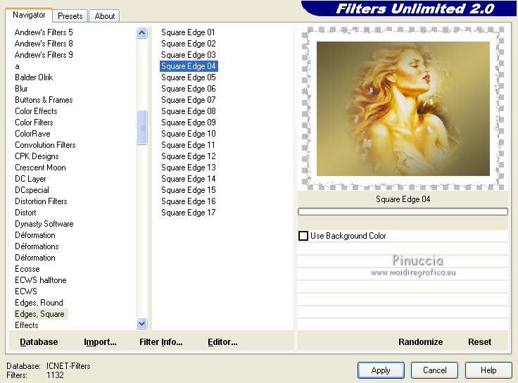Select the Edges, Square category

[39, 314]
